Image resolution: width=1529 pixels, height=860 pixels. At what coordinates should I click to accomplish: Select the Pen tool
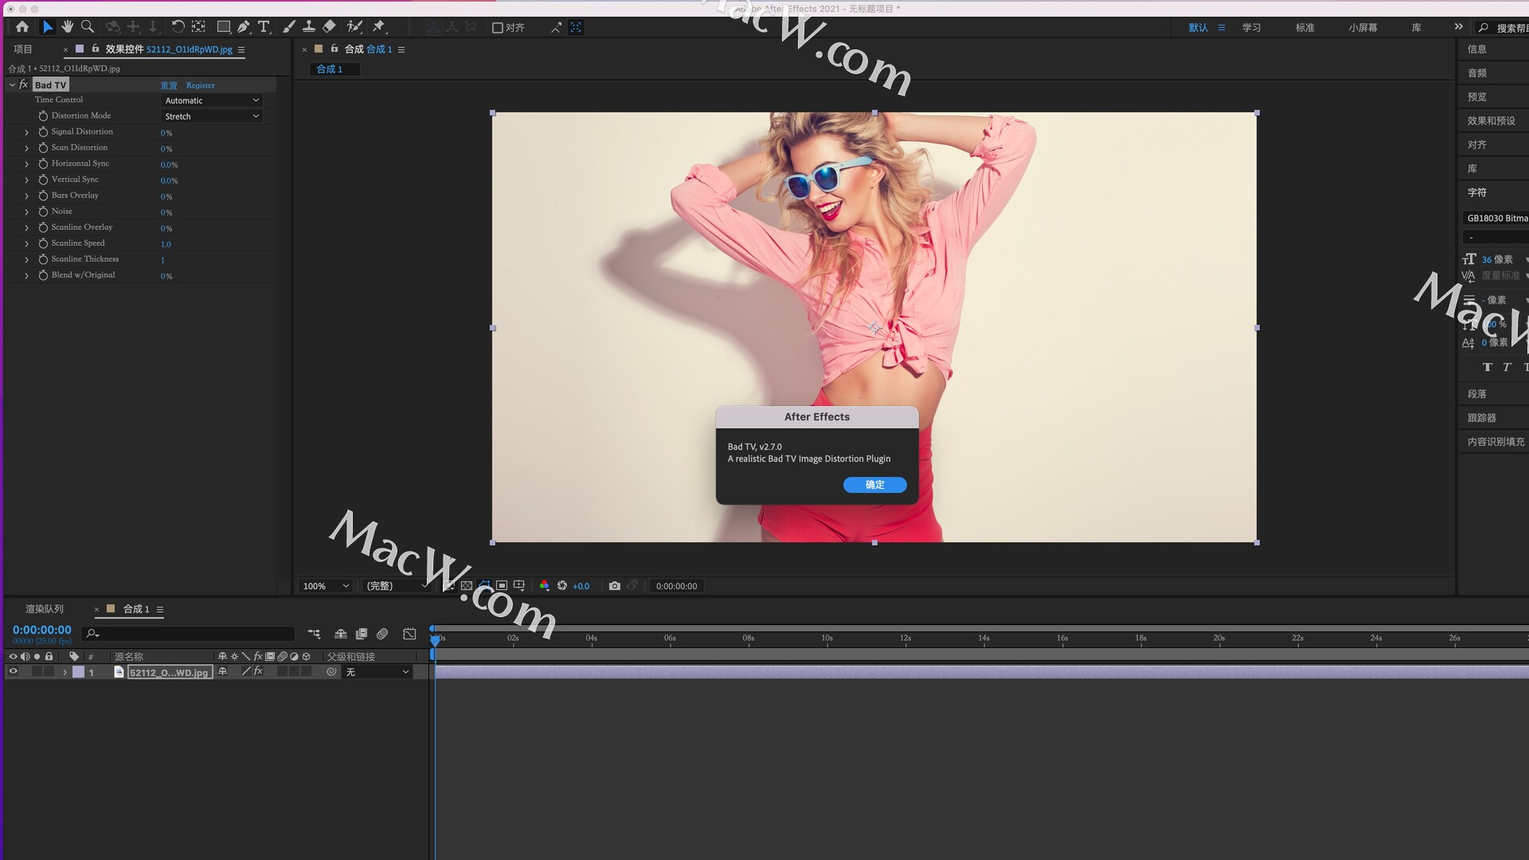tap(244, 27)
